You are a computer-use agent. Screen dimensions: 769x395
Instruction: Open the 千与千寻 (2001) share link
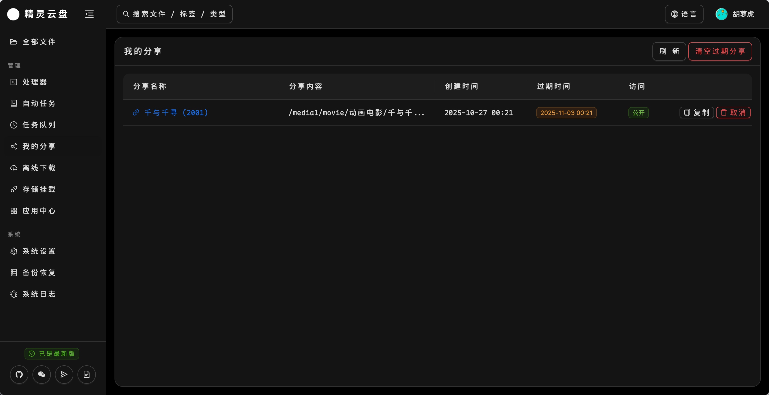176,112
